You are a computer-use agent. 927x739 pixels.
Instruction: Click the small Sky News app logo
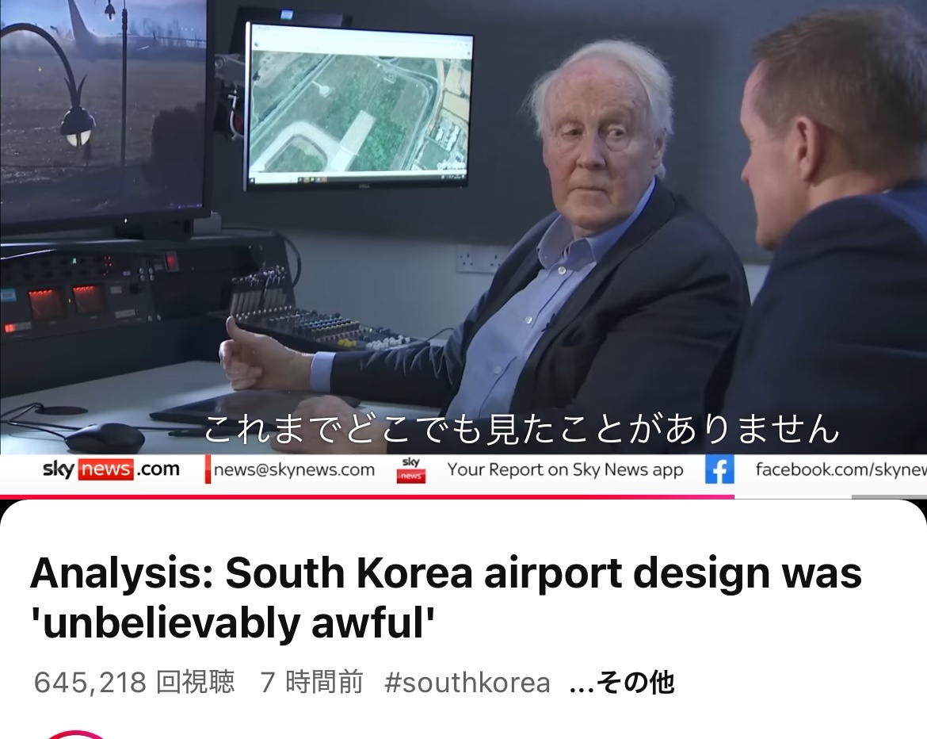(411, 469)
